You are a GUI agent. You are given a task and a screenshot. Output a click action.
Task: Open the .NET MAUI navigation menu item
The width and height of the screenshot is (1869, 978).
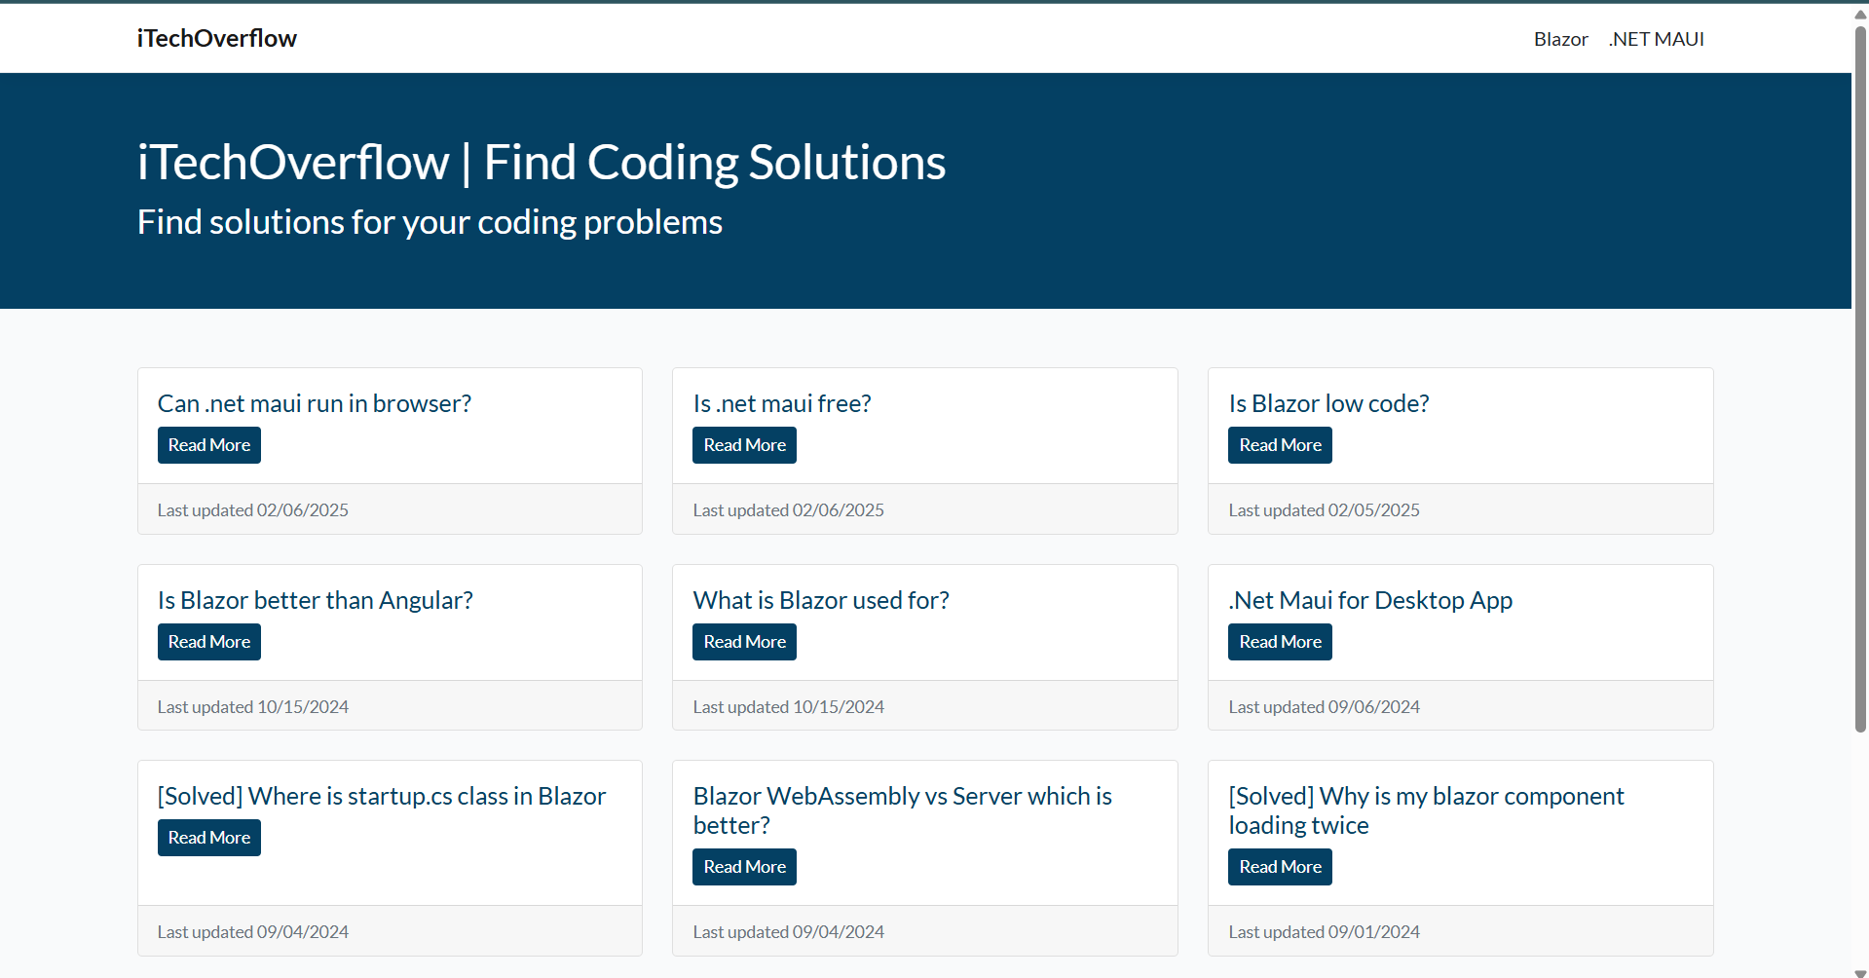tap(1655, 39)
